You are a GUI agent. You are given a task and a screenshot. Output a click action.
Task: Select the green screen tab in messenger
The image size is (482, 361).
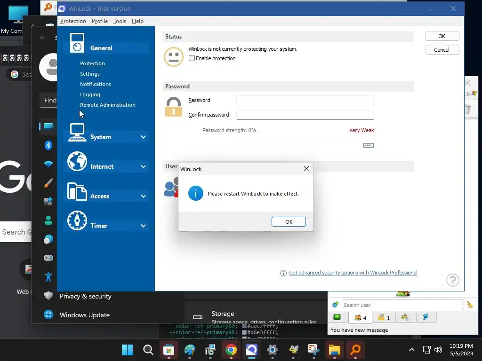(337, 317)
